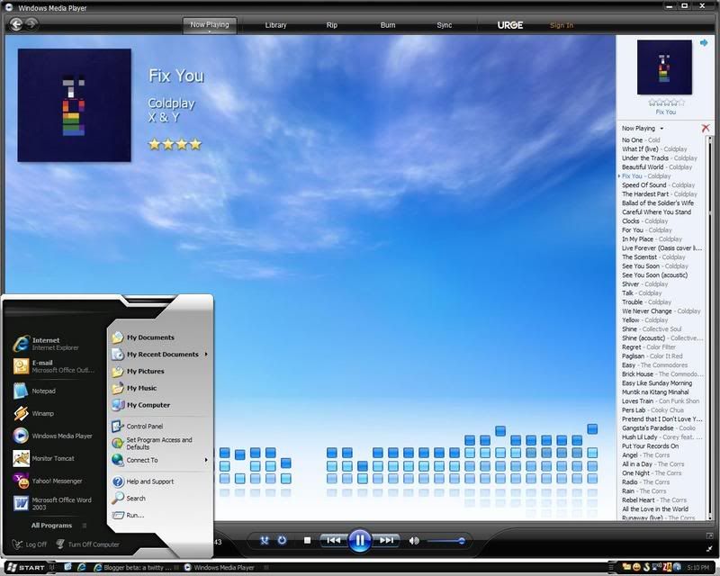Click the playlist vertical scrollbar
720x576 pixels.
click(709, 328)
